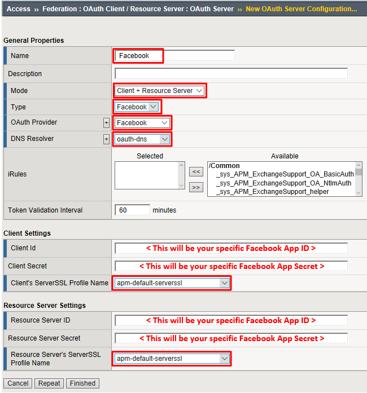
Task: Click the Resource Server ID field
Action: (231, 320)
